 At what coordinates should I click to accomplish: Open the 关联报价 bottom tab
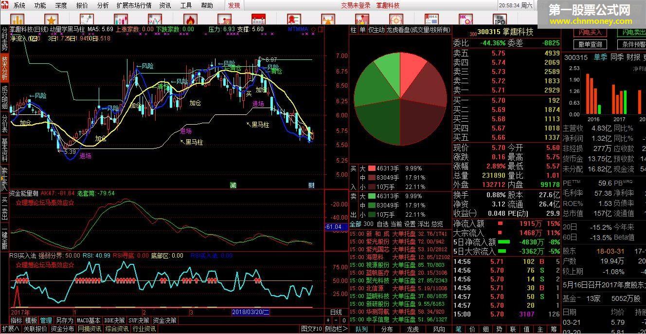pos(35,329)
